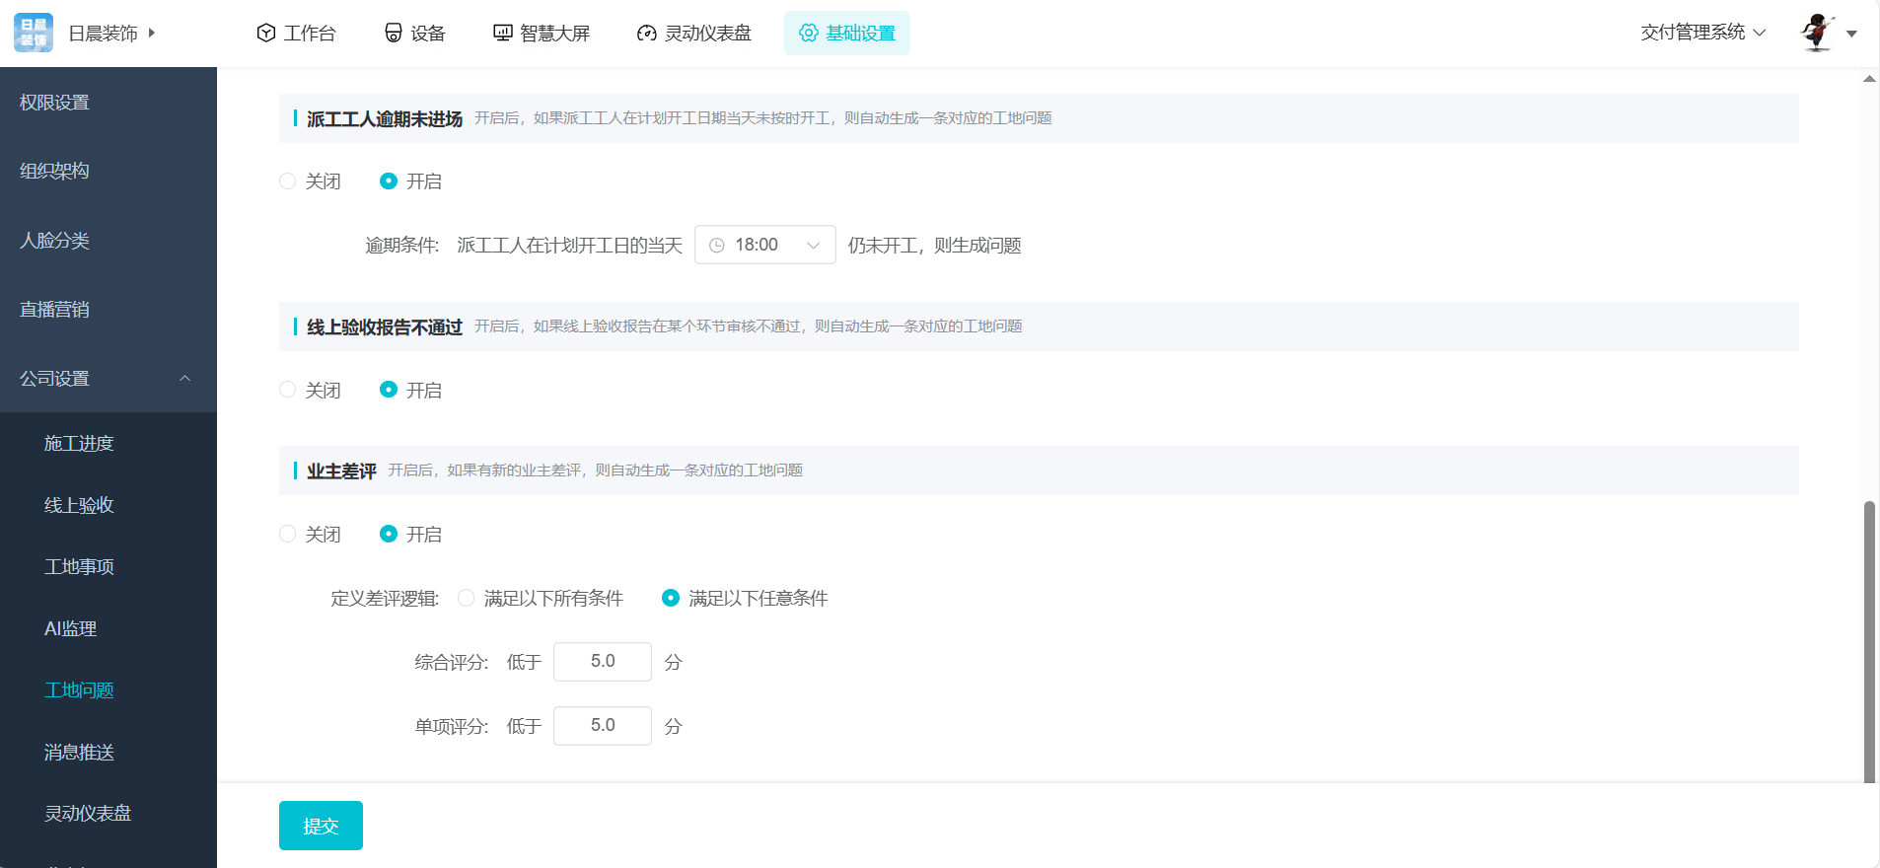The image size is (1880, 868).
Task: Choose 满足以下任意条件 logic option
Action: click(x=745, y=599)
